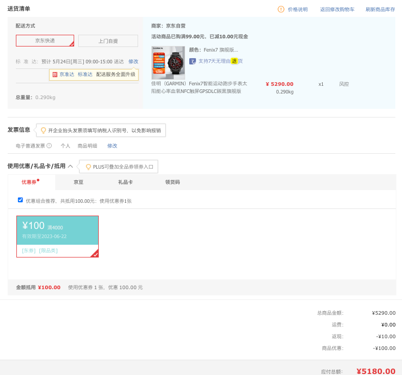This screenshot has width=402, height=375.
Task: Click the 个人 invoice title text
Action: [65, 146]
